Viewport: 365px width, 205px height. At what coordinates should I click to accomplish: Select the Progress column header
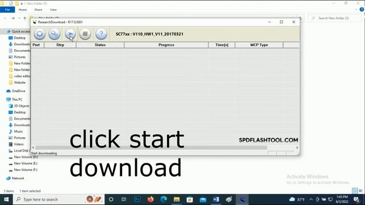click(x=166, y=45)
